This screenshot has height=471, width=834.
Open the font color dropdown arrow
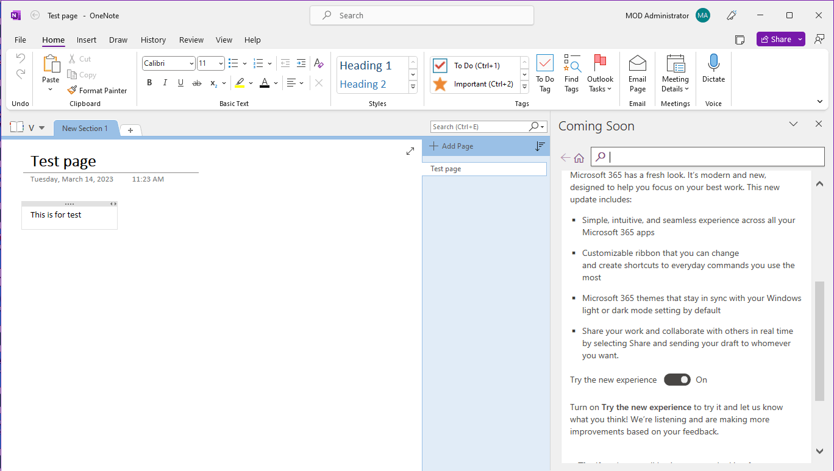point(276,83)
